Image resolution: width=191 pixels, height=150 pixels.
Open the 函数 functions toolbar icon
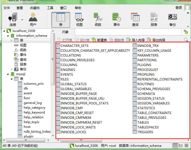coord(98,20)
